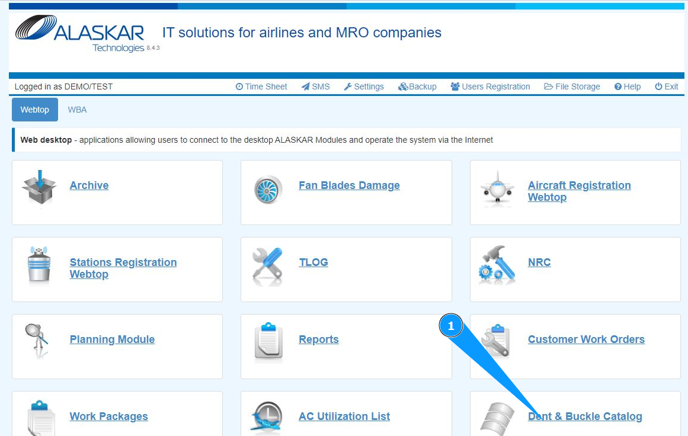The height and width of the screenshot is (436, 688).
Task: Open the TLOG link
Action: tap(313, 262)
